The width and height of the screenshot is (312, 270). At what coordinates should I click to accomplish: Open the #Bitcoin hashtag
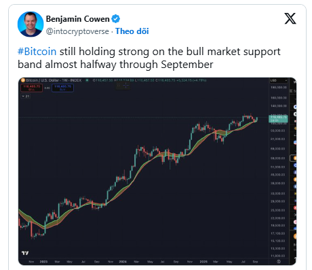coord(37,52)
